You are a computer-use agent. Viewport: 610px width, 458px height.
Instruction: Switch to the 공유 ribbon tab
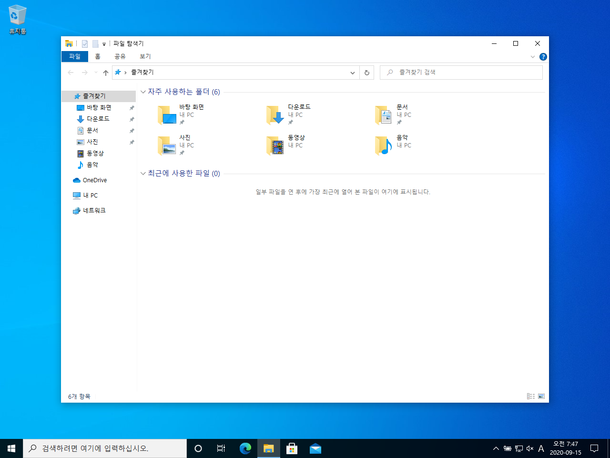pyautogui.click(x=120, y=56)
